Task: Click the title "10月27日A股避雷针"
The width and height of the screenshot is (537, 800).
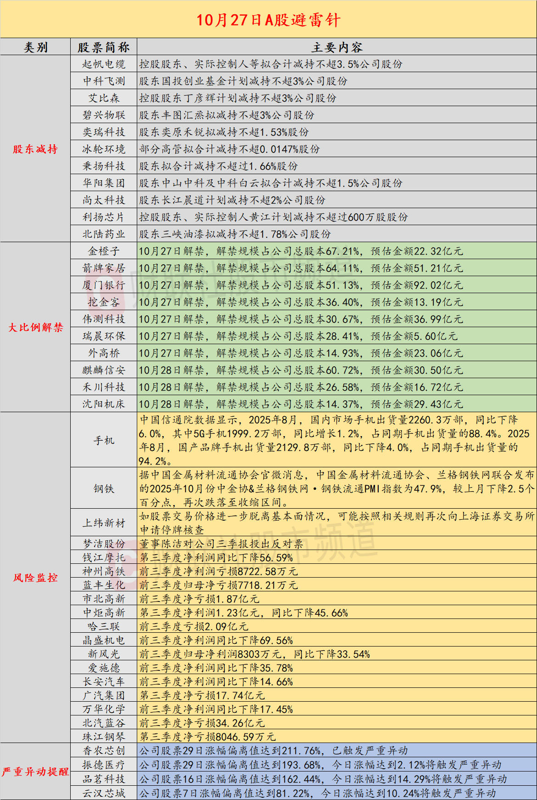Action: pyautogui.click(x=268, y=20)
